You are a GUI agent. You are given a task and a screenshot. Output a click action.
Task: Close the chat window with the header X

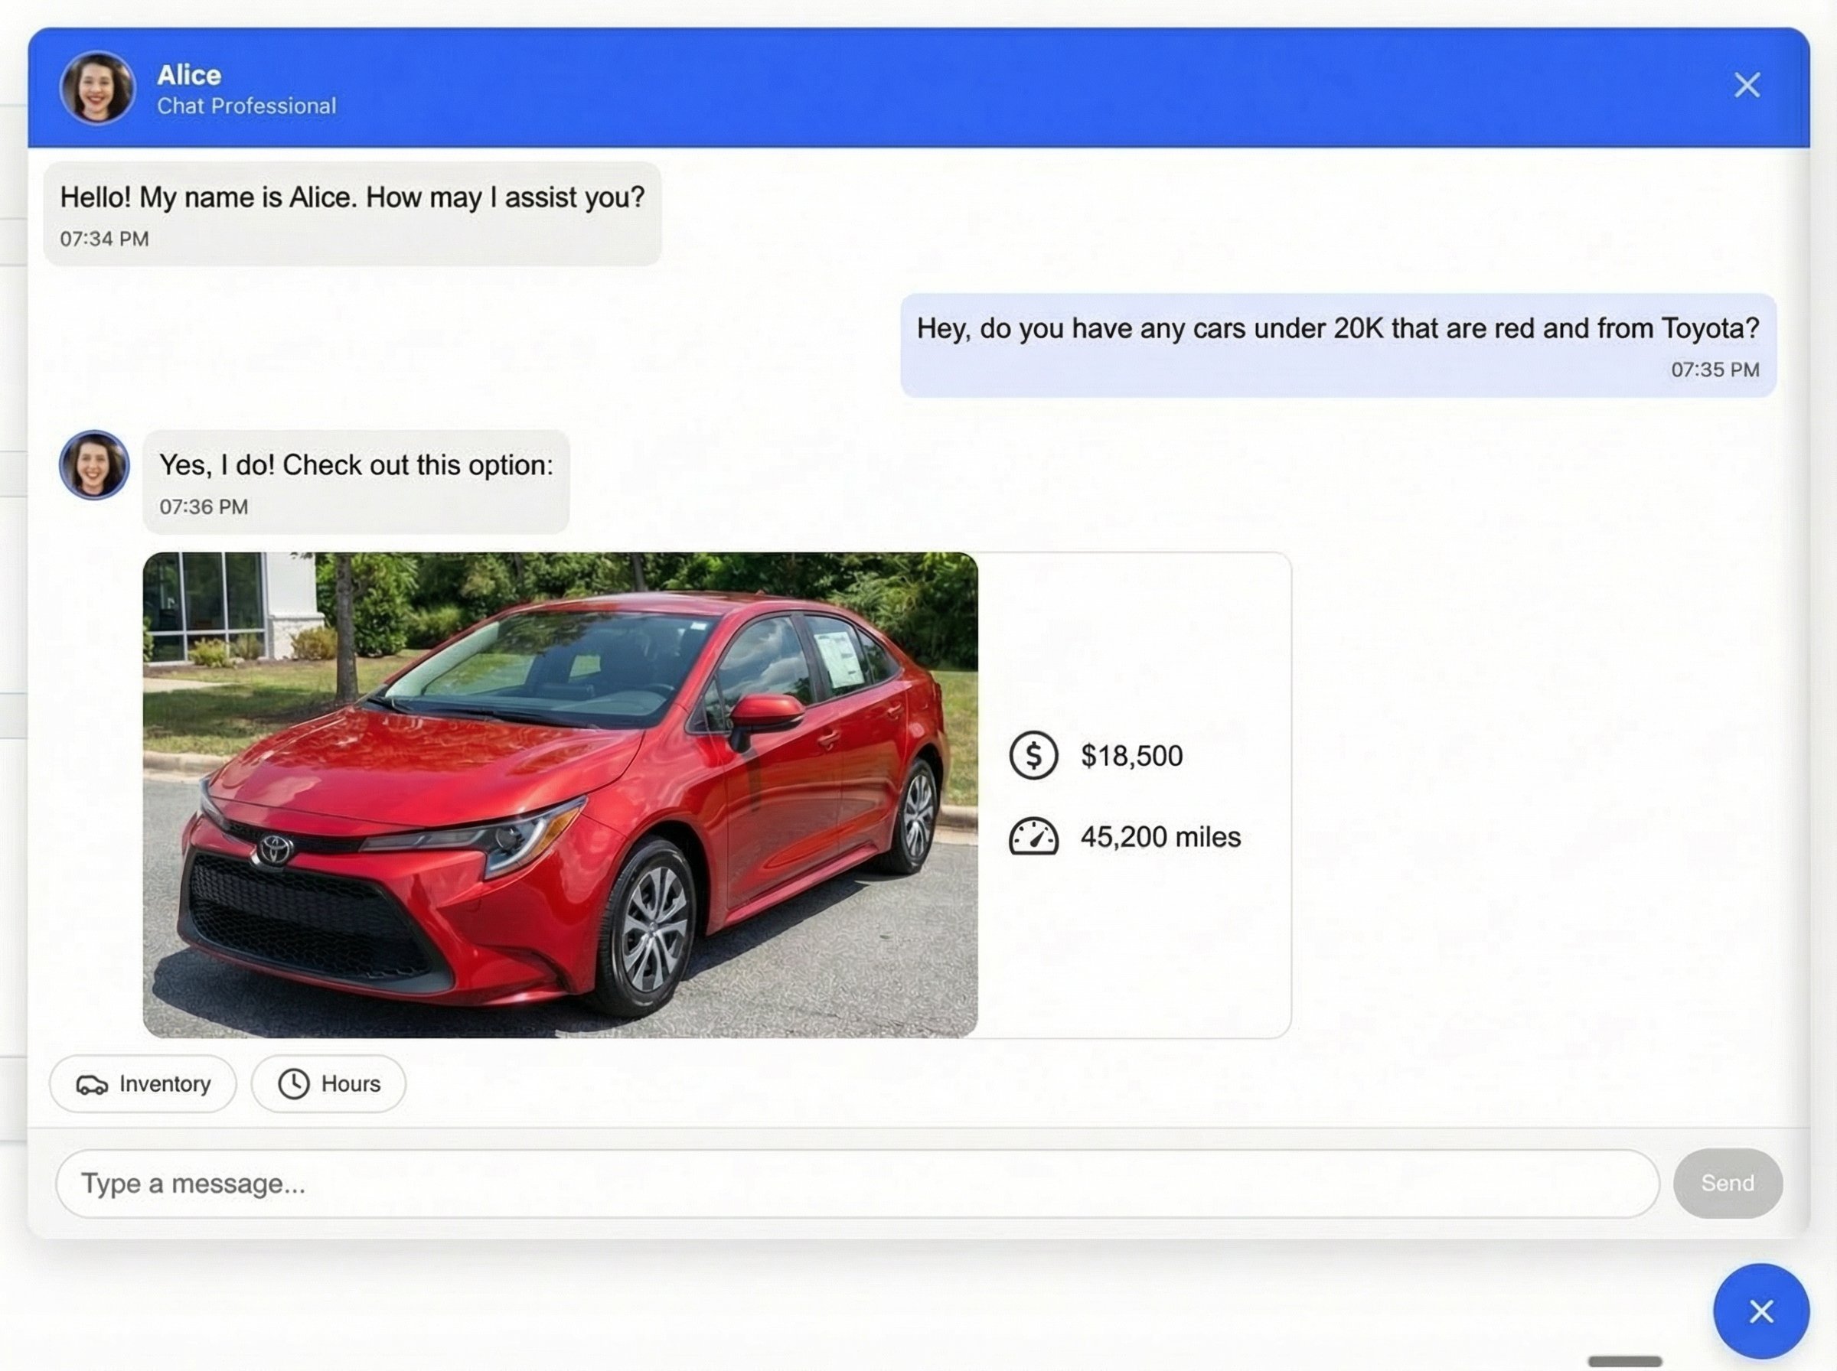click(1747, 85)
